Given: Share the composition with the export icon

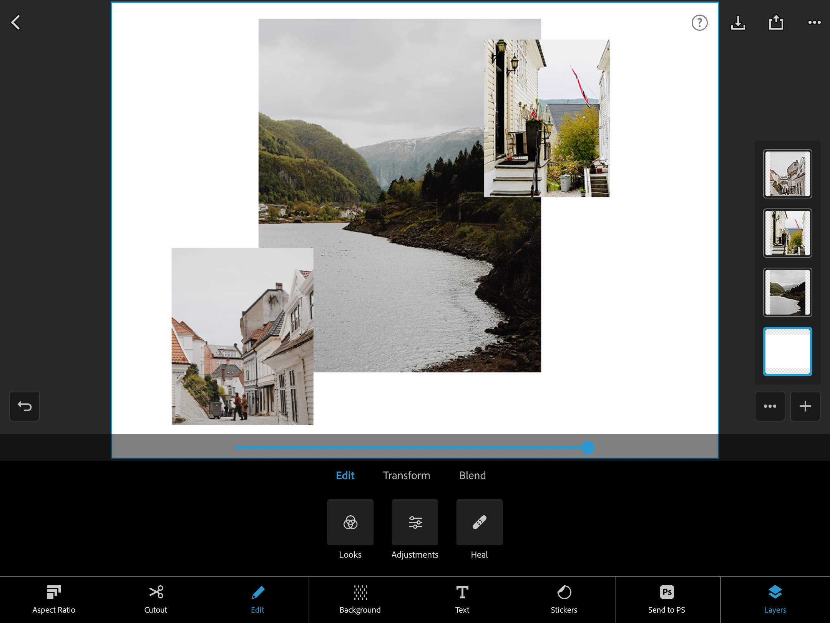Looking at the screenshot, I should click(775, 22).
